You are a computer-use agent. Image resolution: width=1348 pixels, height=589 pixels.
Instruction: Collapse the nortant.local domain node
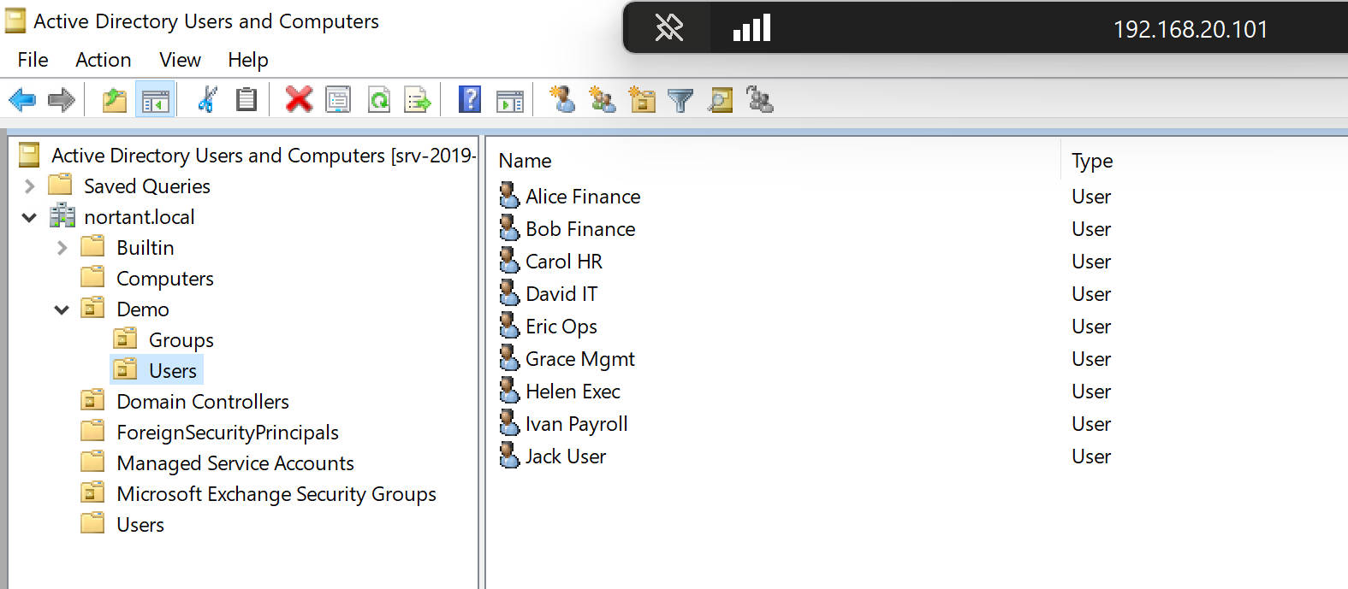[x=29, y=217]
